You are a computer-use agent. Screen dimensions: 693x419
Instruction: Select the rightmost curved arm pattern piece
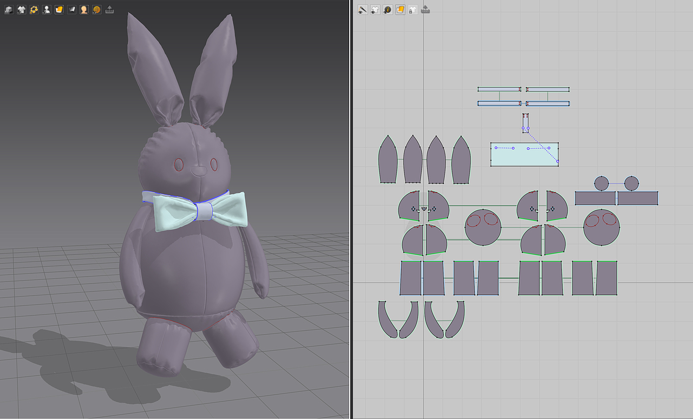coord(456,319)
